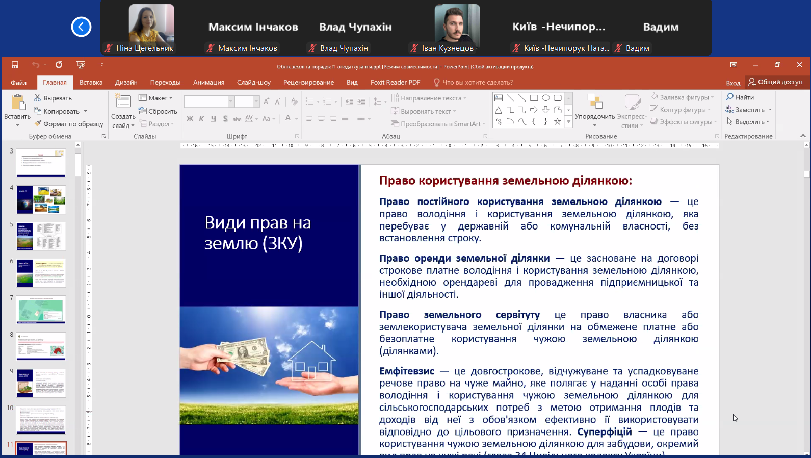
Task: Click the Вход sign-in link
Action: pos(732,83)
